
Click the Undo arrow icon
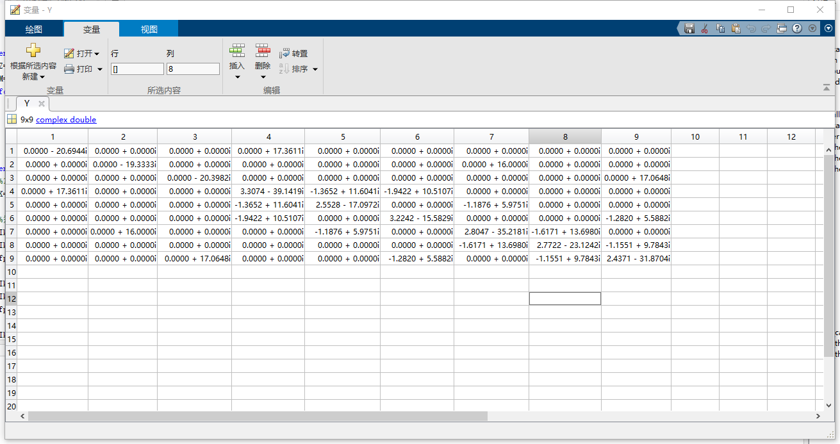(751, 28)
